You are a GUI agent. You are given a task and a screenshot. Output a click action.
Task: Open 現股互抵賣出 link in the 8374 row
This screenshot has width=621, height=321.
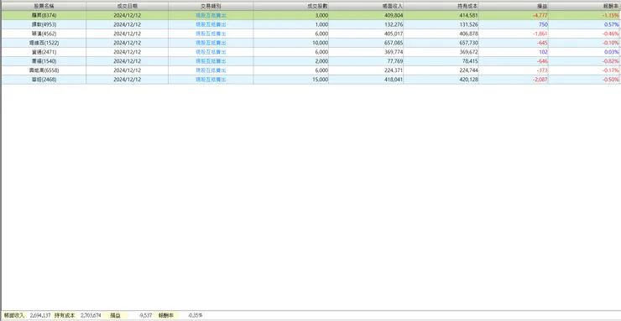pos(211,15)
